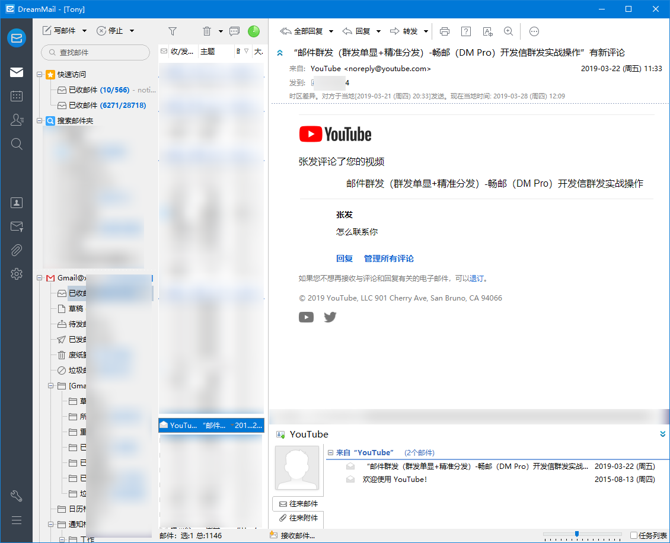
Task: Collapse the email header with double chevron
Action: coord(280,53)
